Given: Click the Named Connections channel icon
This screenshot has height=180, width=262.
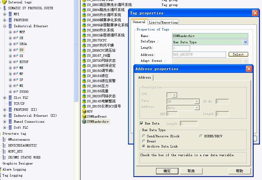Looking at the screenshot, I should (10, 121).
